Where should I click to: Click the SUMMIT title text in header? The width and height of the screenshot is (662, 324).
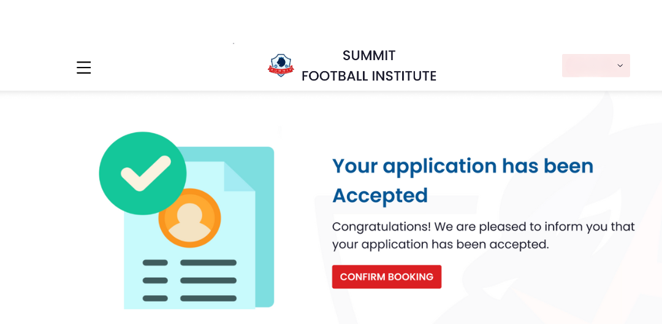coord(369,55)
